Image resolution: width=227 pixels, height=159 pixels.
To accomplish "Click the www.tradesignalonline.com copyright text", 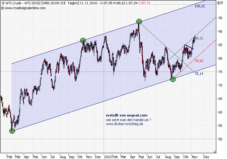I will [23, 8].
